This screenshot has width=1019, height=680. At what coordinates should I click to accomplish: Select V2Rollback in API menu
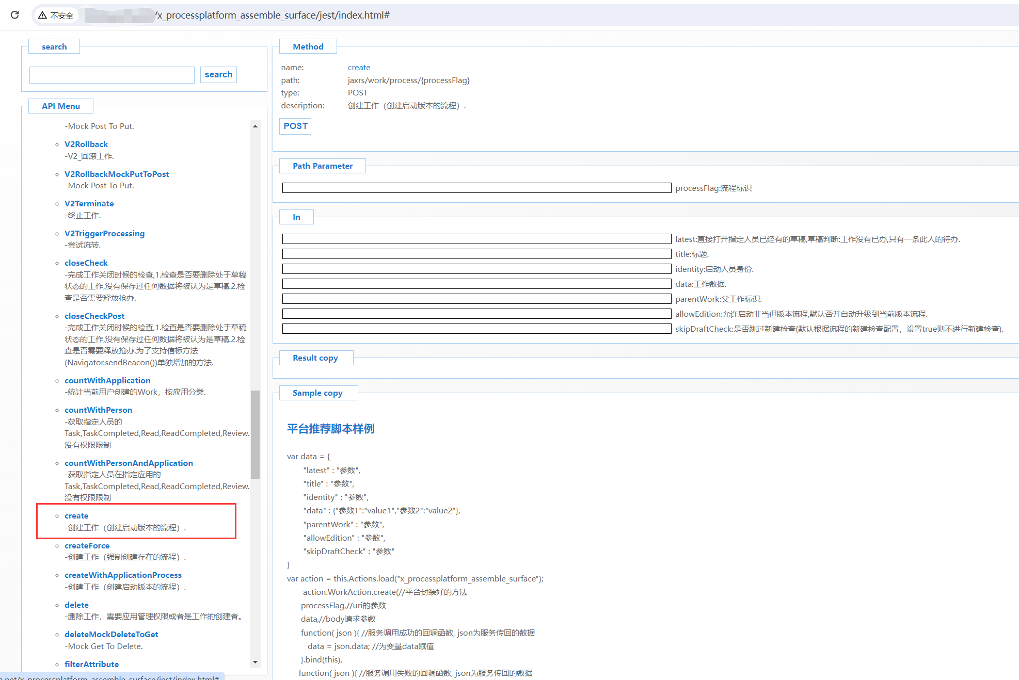click(x=86, y=144)
